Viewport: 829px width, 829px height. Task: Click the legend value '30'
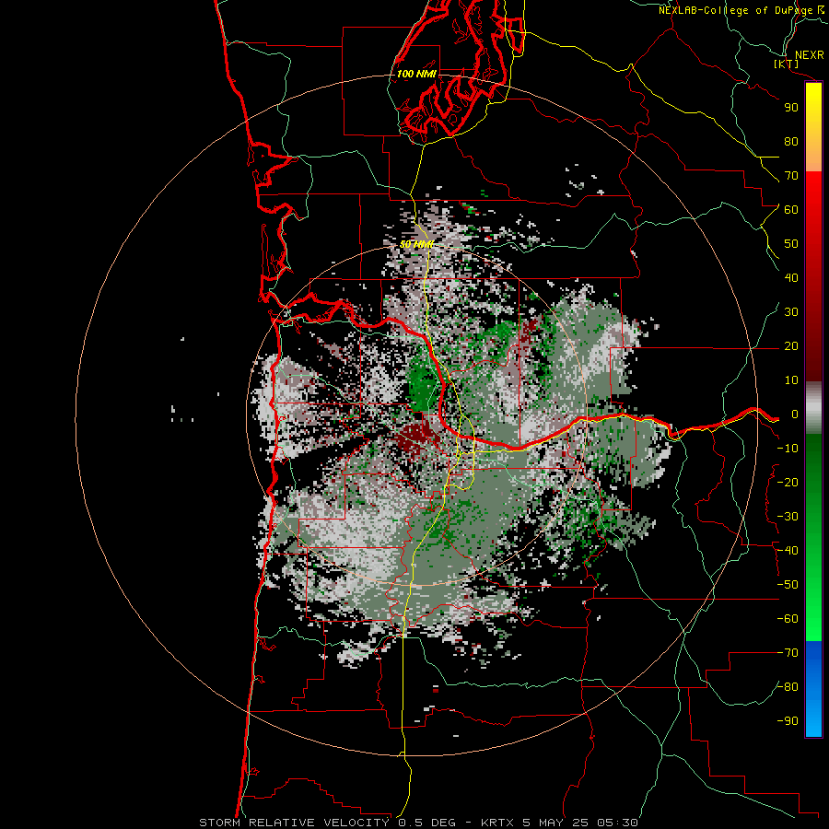click(791, 312)
